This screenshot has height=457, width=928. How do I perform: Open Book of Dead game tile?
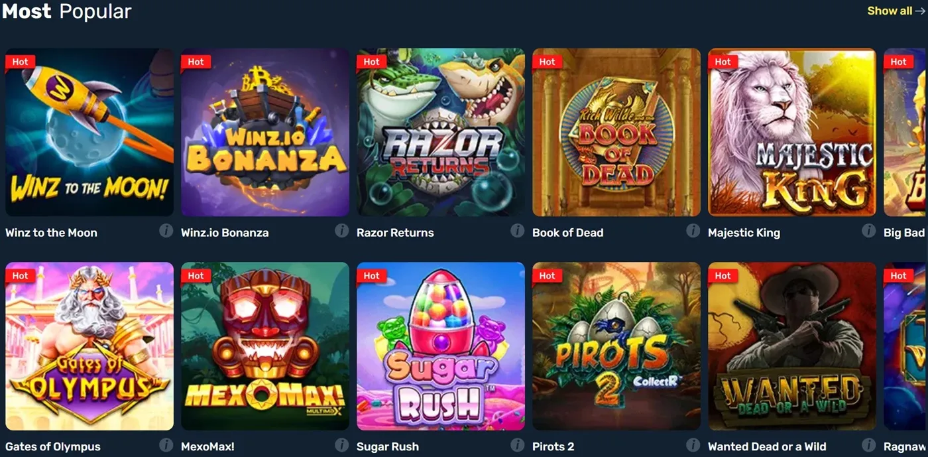pos(616,132)
